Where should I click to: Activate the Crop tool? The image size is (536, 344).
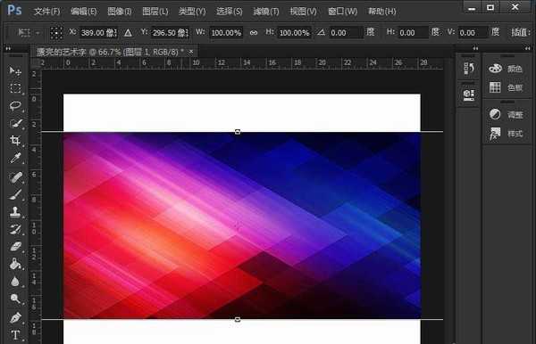click(x=15, y=140)
